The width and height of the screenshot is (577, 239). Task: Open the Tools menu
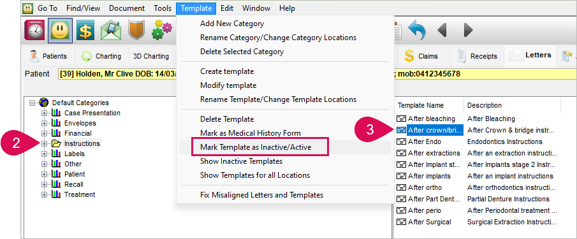pyautogui.click(x=163, y=8)
